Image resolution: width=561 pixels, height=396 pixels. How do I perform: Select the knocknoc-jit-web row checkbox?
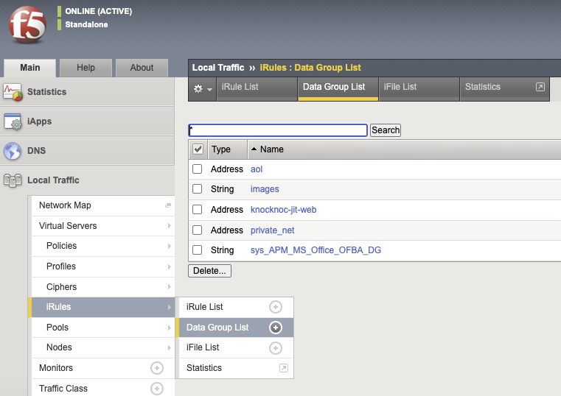click(x=197, y=210)
